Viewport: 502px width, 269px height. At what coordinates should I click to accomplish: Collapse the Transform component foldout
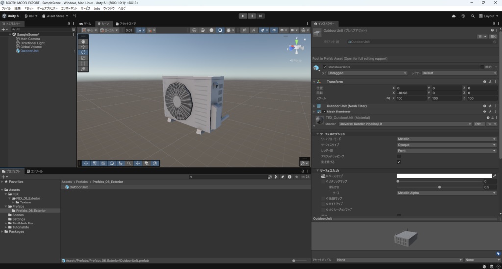pos(314,82)
